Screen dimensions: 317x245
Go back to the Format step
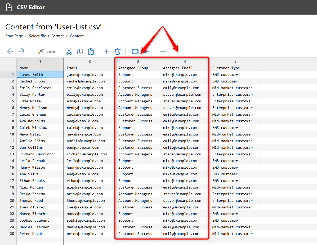(57, 36)
